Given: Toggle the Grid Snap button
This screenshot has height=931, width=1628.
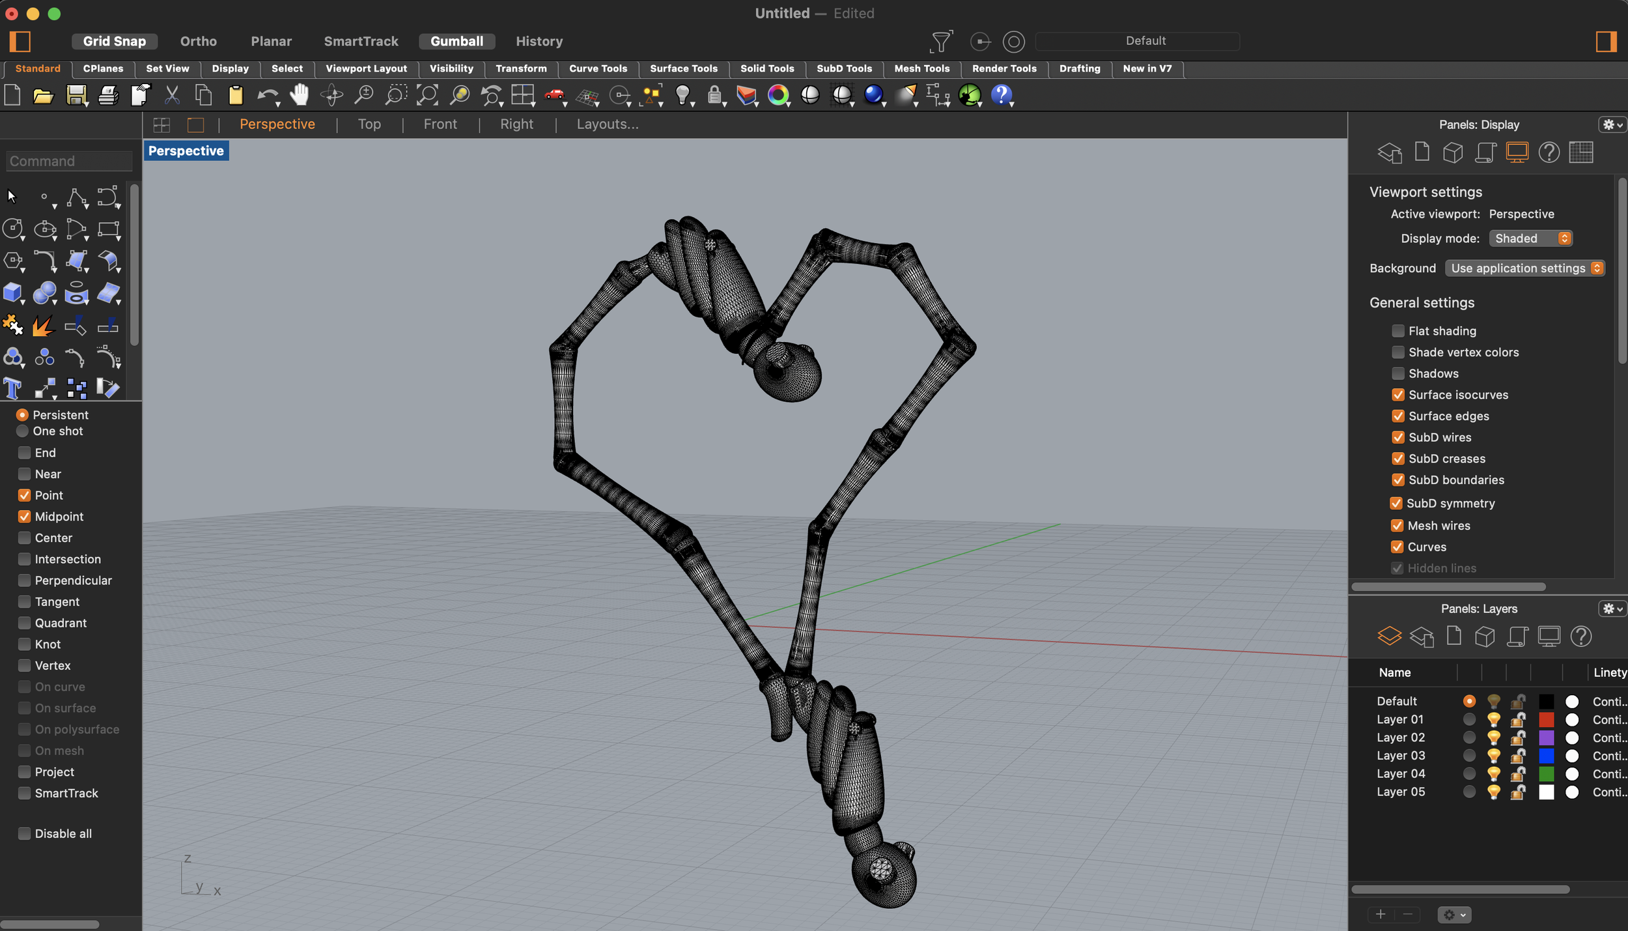Looking at the screenshot, I should point(115,41).
